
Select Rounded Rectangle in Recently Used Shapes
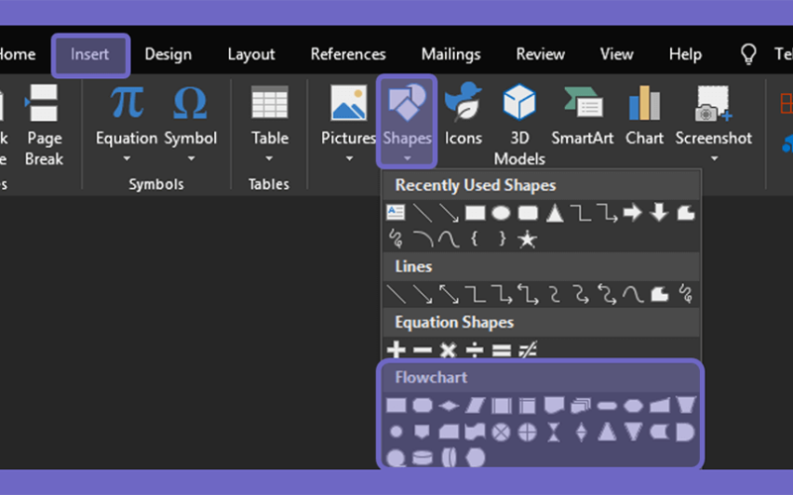(527, 213)
